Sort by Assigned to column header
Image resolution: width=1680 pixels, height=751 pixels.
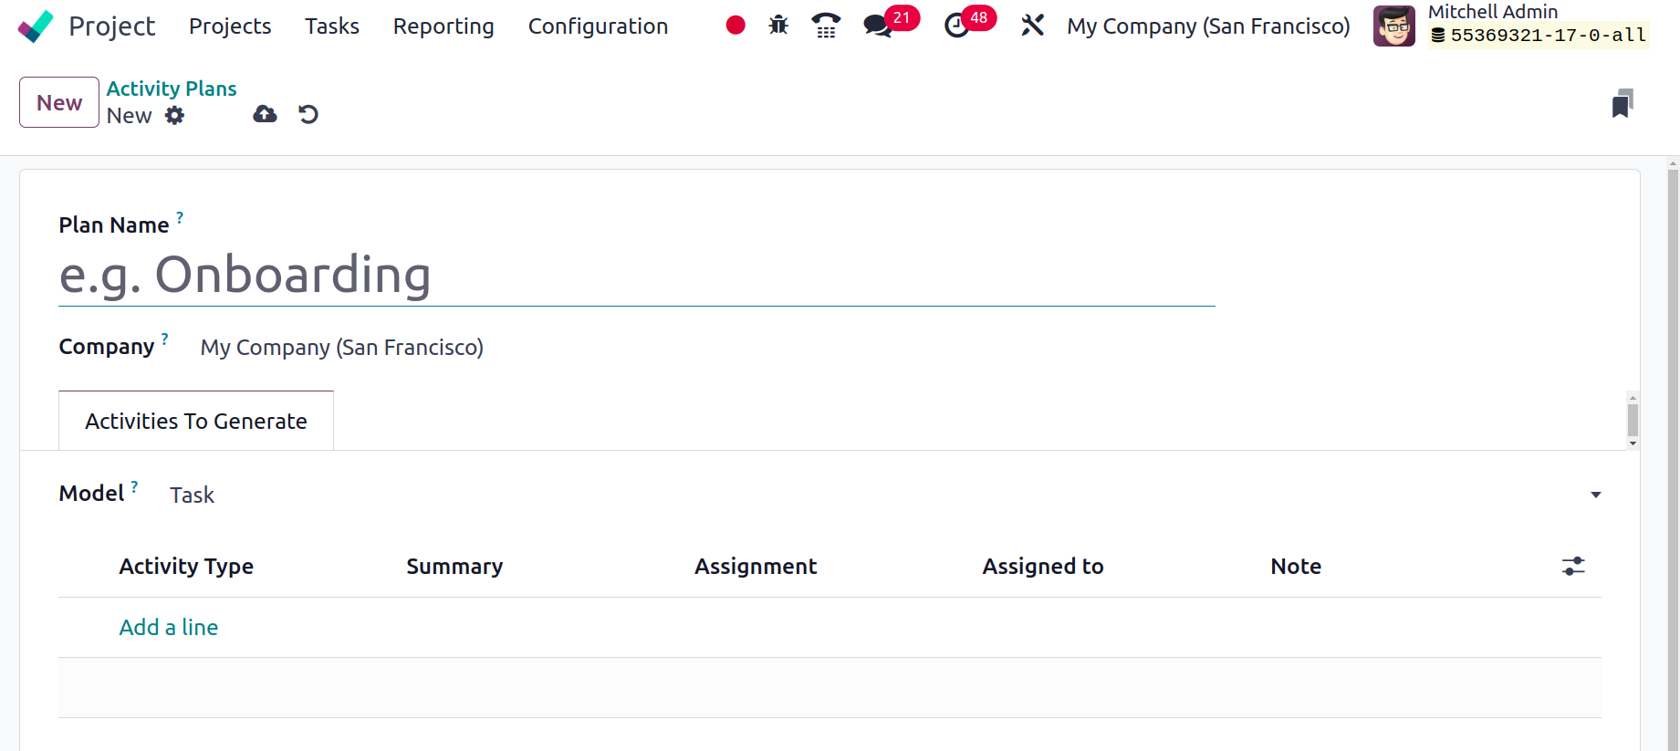click(1043, 567)
